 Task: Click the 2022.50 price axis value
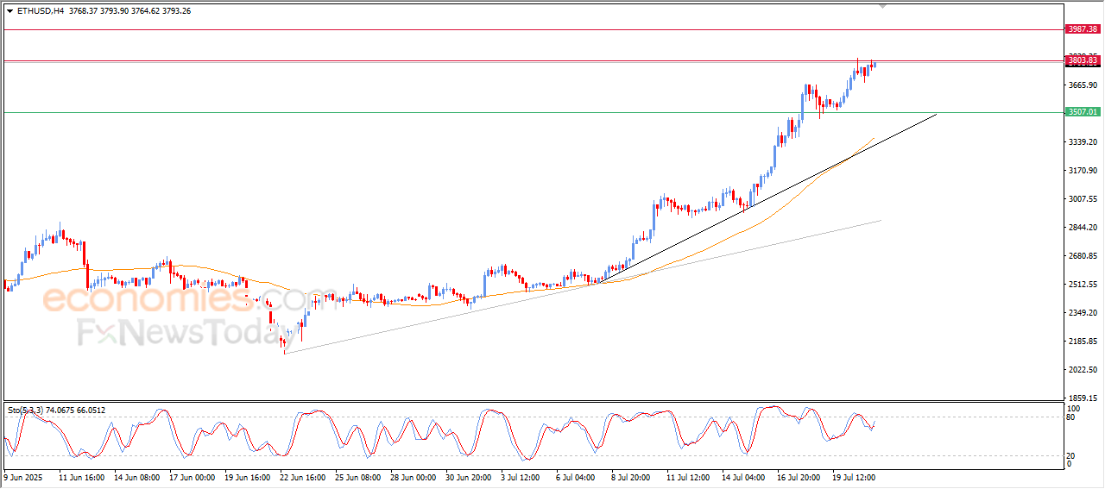tap(1083, 370)
